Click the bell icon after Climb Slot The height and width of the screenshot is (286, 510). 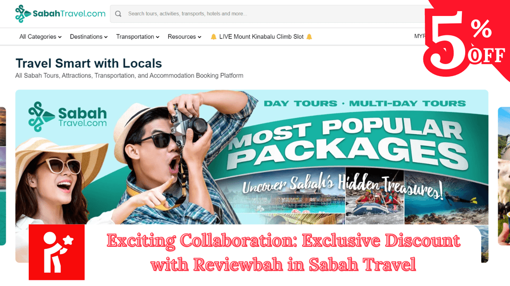[x=309, y=37]
